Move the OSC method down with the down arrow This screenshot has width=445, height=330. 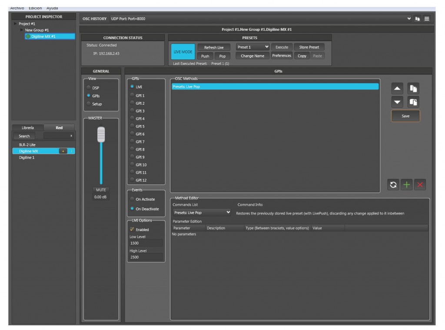(397, 102)
